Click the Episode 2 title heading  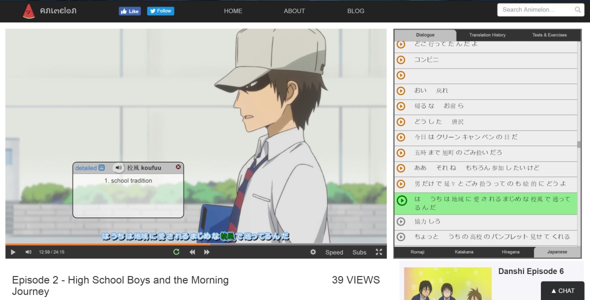[120, 285]
